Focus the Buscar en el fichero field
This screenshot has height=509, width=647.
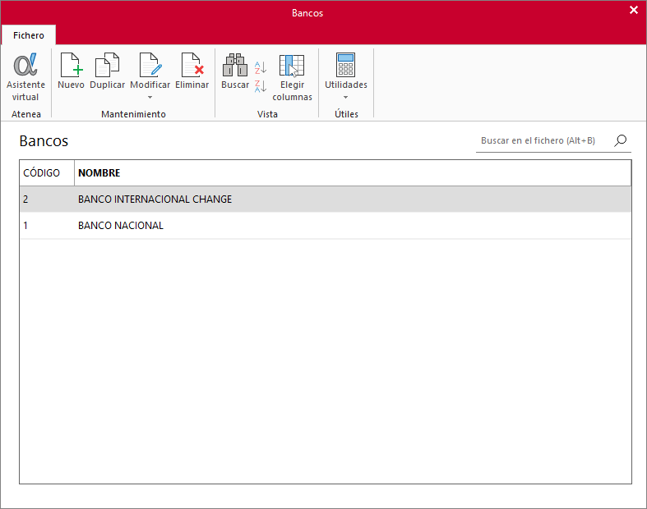(x=543, y=140)
